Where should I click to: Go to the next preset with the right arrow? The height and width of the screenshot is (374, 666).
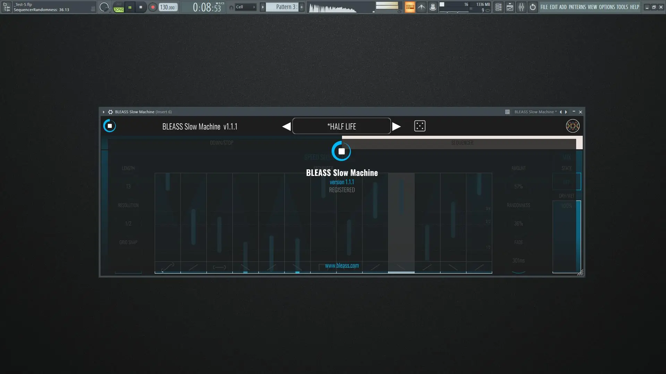[396, 126]
